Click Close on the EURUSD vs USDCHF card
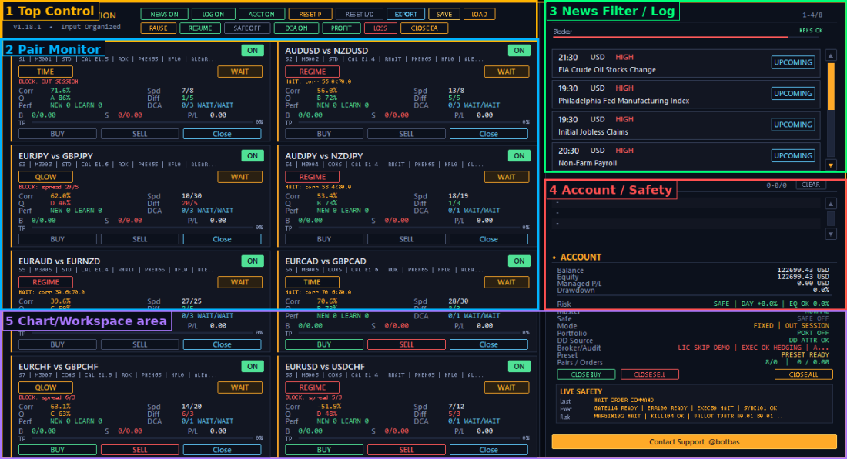847x459 pixels. 489,450
